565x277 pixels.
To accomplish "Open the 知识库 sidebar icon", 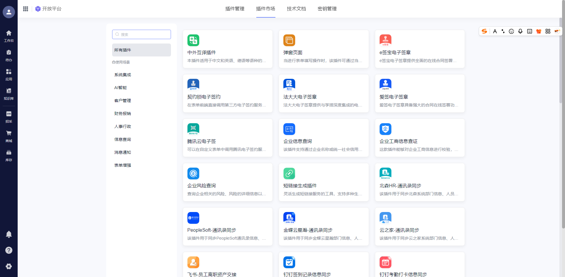I will pyautogui.click(x=9, y=94).
